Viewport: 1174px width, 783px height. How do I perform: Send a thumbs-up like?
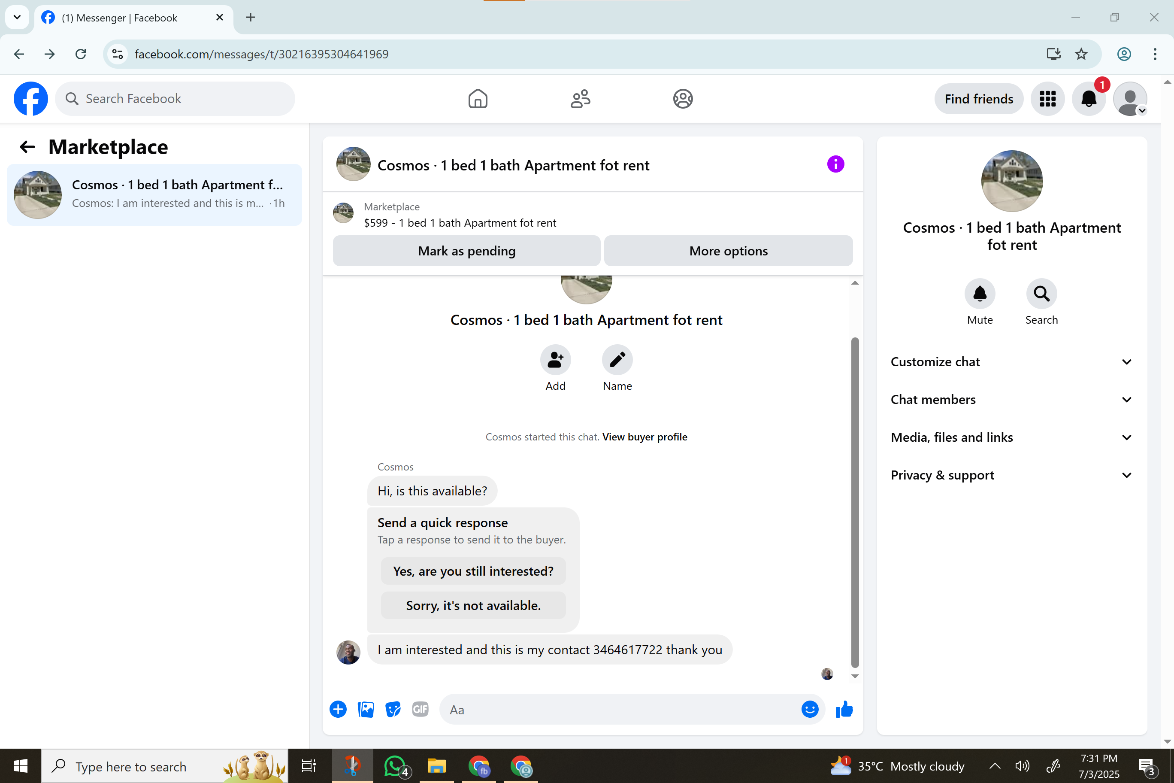pyautogui.click(x=844, y=709)
